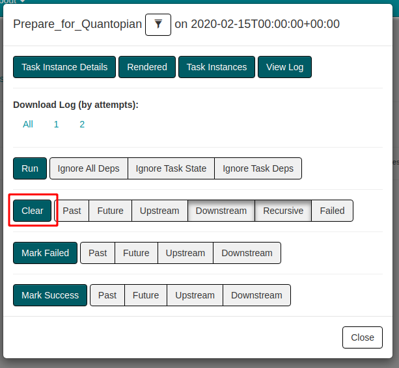The height and width of the screenshot is (368, 399).
Task: Toggle Past in Mark Failed row
Action: click(98, 253)
